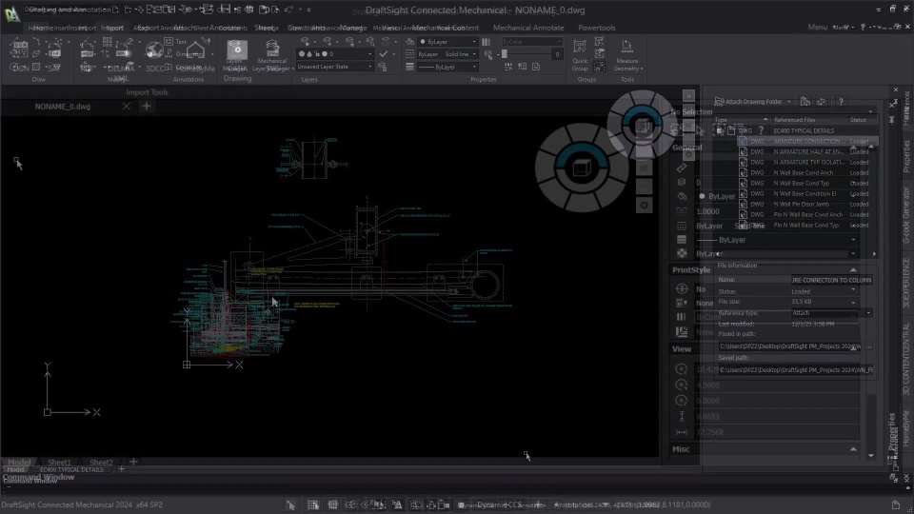Click the top icon in the Groups panel
The height and width of the screenshot is (514, 914).
(599, 41)
